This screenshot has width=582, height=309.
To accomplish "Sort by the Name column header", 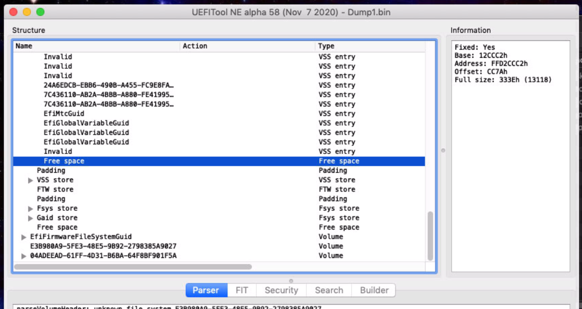I will point(97,46).
